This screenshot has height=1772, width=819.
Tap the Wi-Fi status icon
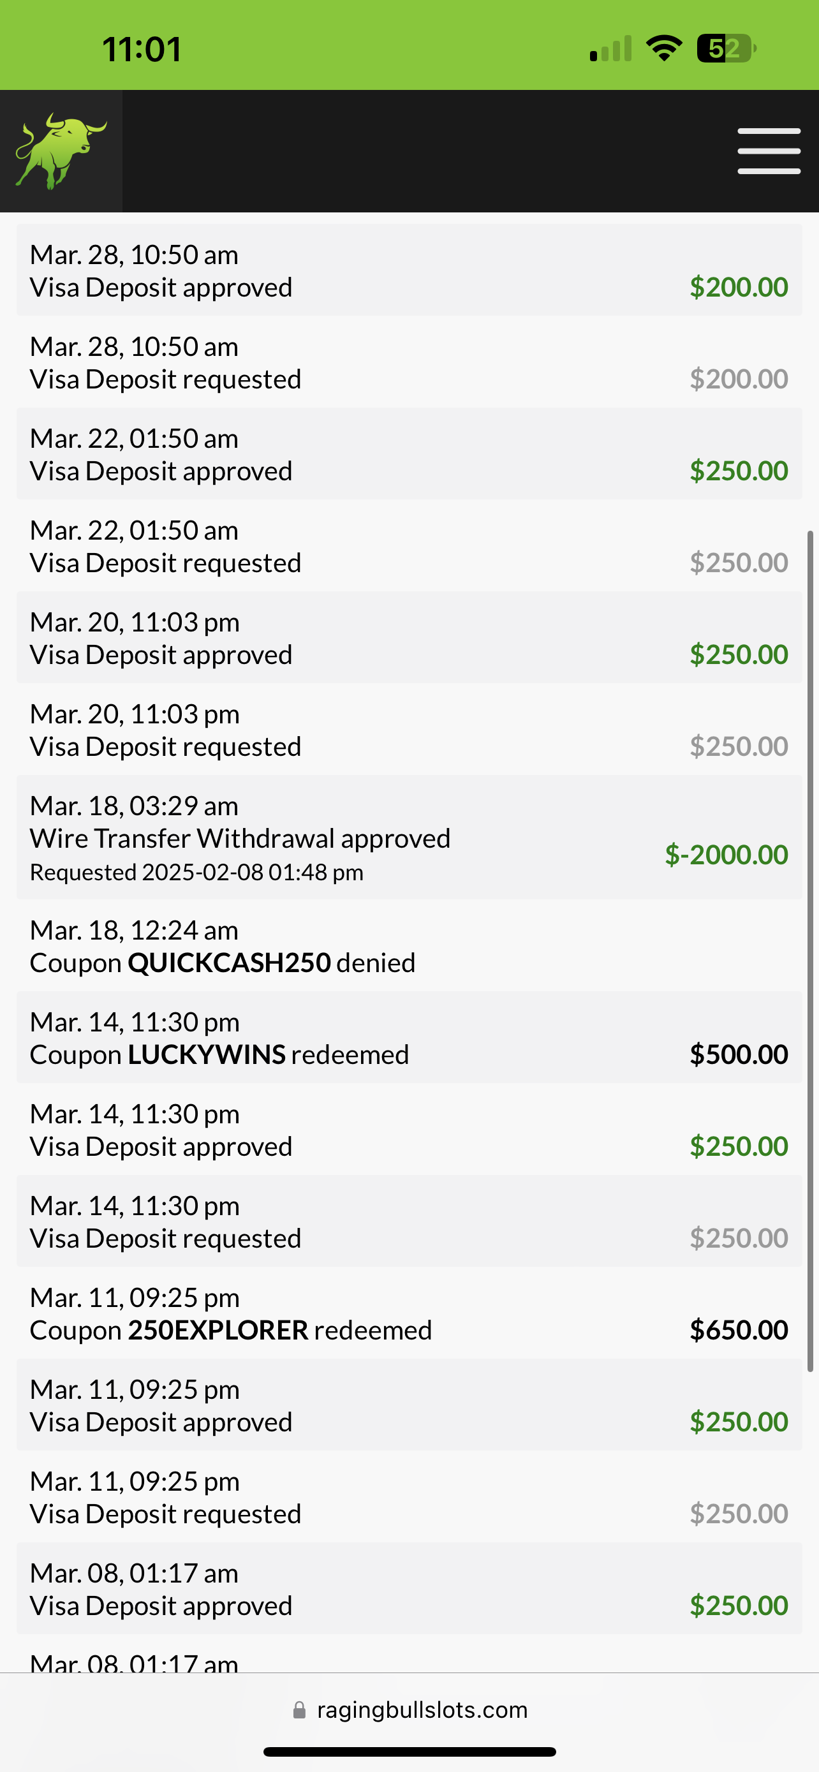(663, 49)
